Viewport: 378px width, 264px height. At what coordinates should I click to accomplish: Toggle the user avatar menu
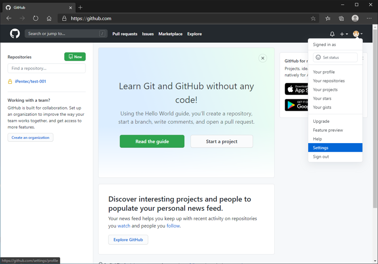358,34
